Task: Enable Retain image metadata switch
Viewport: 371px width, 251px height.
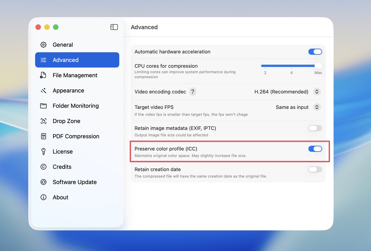Action: point(315,128)
